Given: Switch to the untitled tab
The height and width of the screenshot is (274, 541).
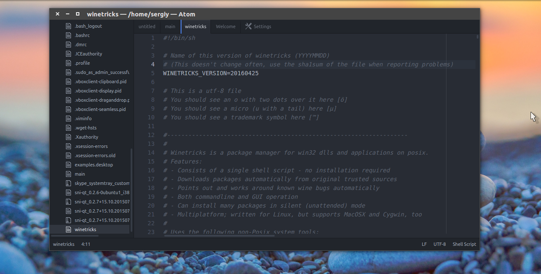Looking at the screenshot, I should click(147, 26).
